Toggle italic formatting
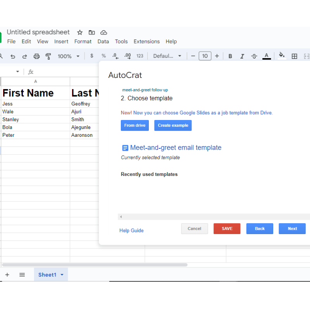Viewport: 310px width, 310px height. click(x=242, y=56)
